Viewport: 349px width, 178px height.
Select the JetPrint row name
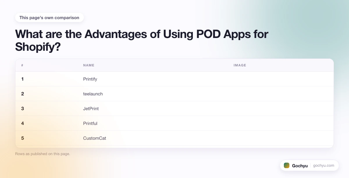pyautogui.click(x=91, y=108)
